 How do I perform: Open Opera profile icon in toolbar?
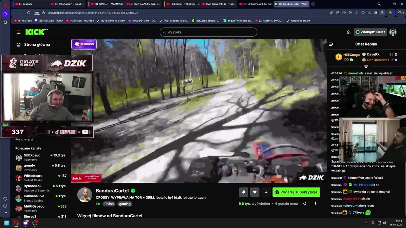tap(382, 13)
